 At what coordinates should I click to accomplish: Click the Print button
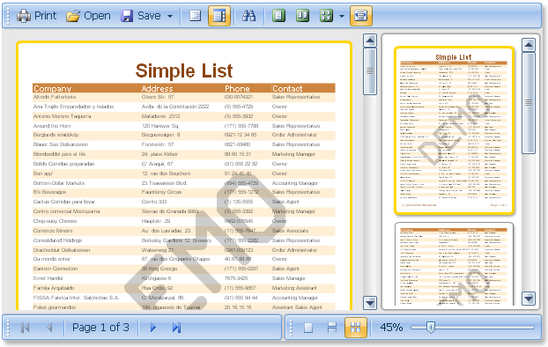pos(37,16)
